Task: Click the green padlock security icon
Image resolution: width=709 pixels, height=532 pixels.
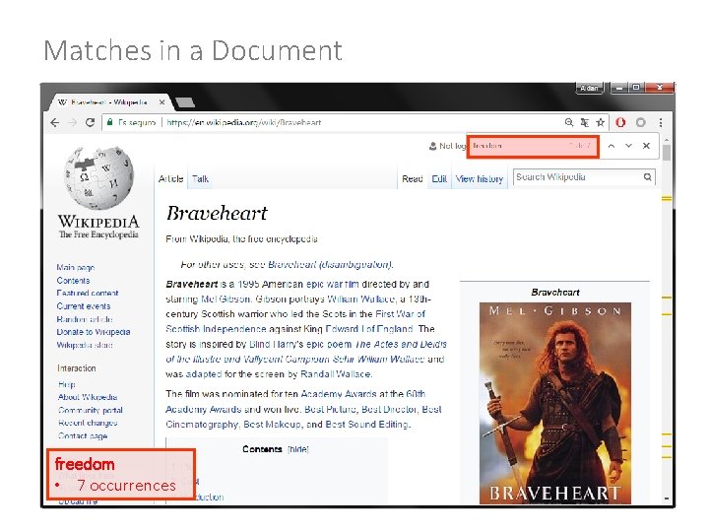Action: [110, 122]
